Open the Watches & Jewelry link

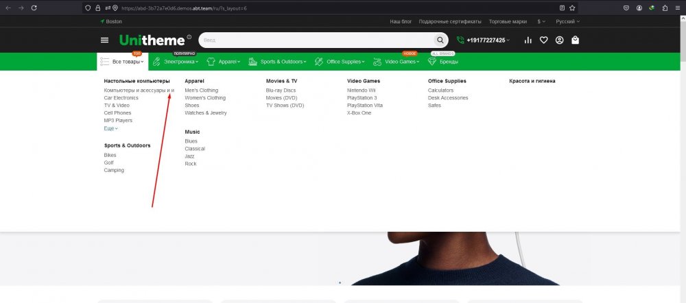[206, 113]
